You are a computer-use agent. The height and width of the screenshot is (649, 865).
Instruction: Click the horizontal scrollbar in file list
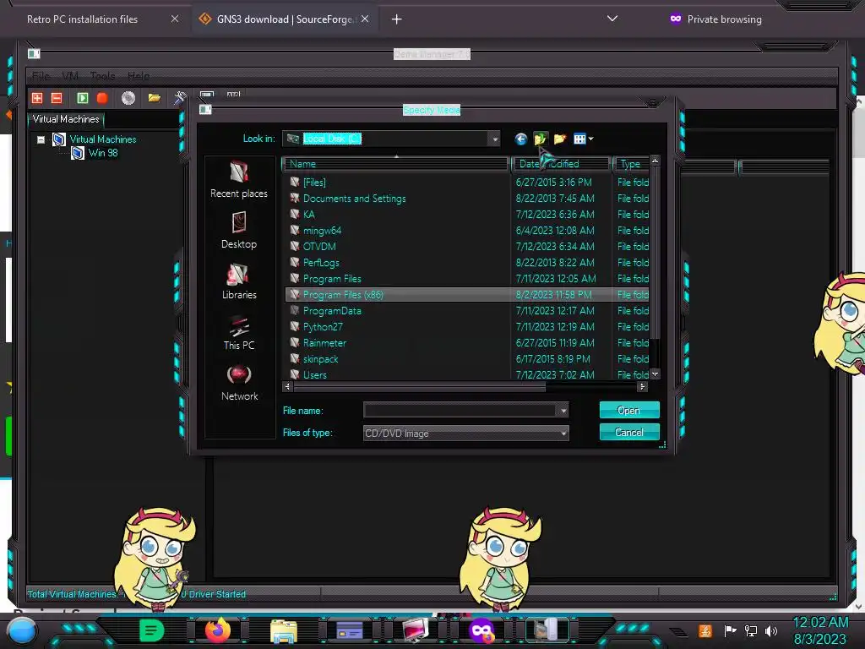point(419,387)
